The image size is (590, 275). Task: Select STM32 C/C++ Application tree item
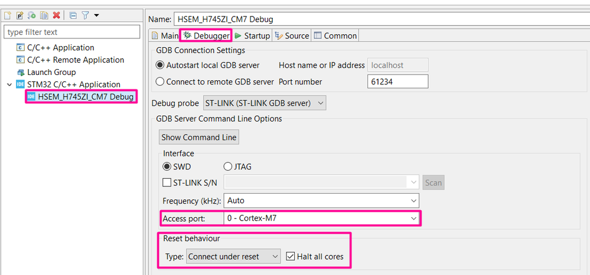(74, 84)
